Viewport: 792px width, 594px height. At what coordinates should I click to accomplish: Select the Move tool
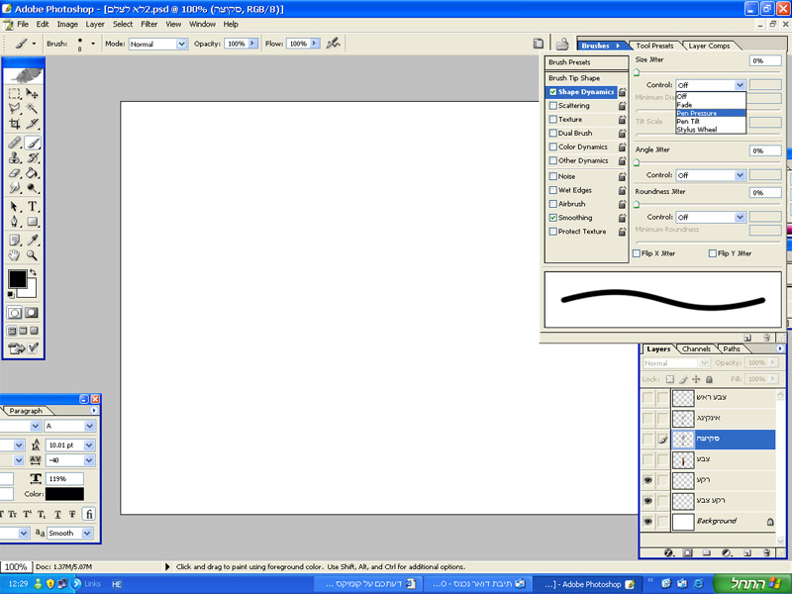[32, 93]
